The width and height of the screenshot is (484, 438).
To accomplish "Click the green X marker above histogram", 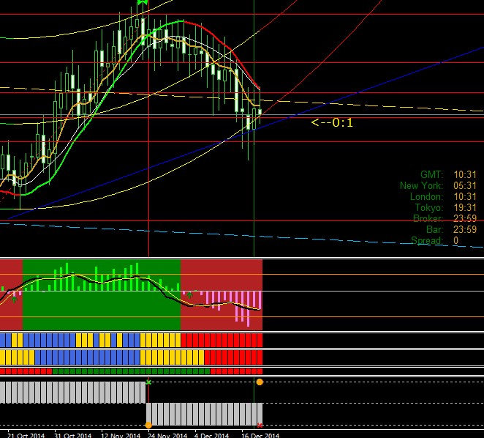I will click(x=148, y=382).
